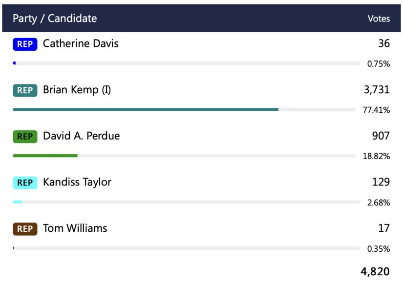The image size is (403, 282).
Task: Click Tom Williams's brown REP badge
Action: (x=25, y=229)
